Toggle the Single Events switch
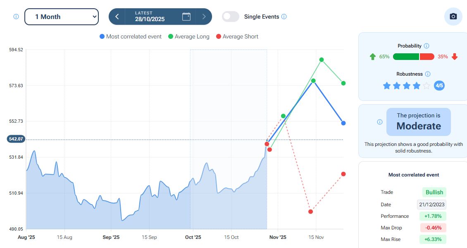 (231, 17)
